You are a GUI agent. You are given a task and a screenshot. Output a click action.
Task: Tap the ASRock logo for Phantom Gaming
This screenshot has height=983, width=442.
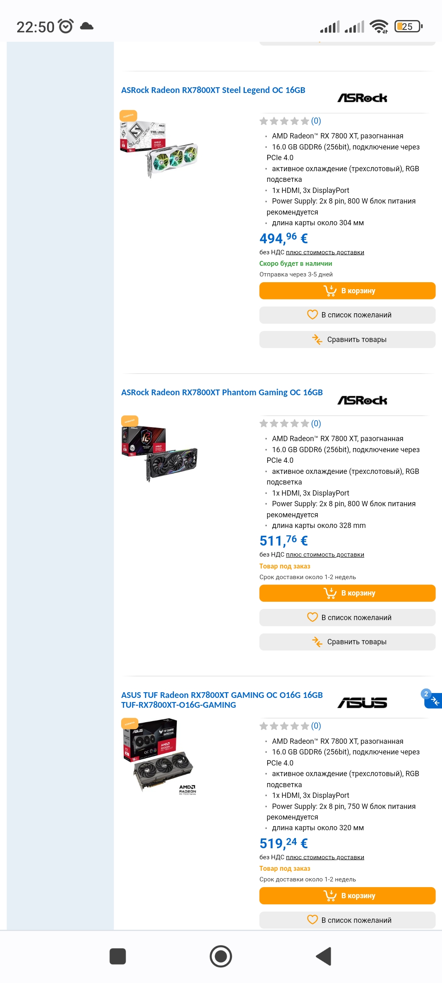pyautogui.click(x=362, y=400)
